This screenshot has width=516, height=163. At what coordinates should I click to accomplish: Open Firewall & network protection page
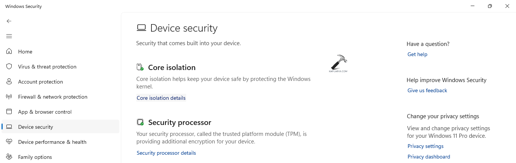point(53,97)
